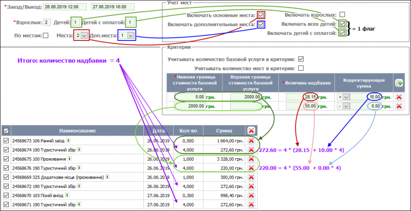411x211 pixels.
Task: Click the Взрослых count field
Action: [47, 22]
